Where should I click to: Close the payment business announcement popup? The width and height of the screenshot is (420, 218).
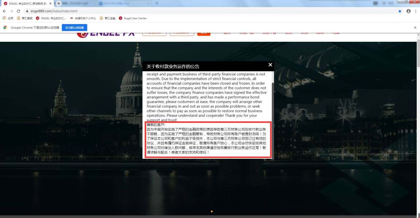(x=270, y=65)
